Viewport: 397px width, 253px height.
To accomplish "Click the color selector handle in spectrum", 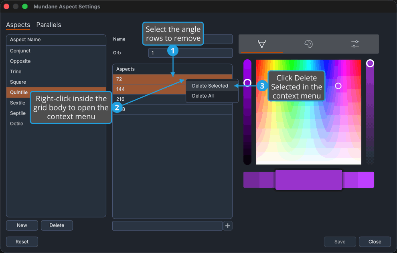I will (338, 86).
